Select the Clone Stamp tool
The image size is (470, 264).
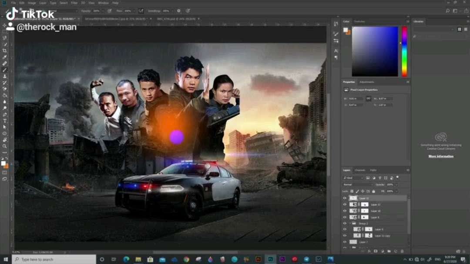[5, 77]
